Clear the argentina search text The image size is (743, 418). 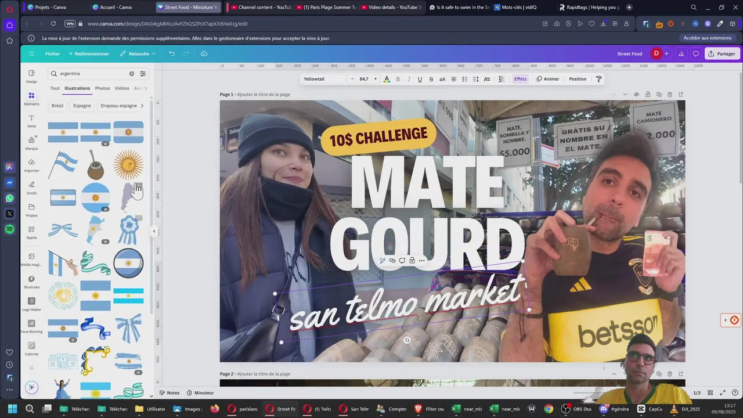pos(131,74)
